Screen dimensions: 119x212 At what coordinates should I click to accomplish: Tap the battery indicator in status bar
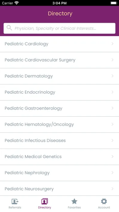tap(114, 3)
